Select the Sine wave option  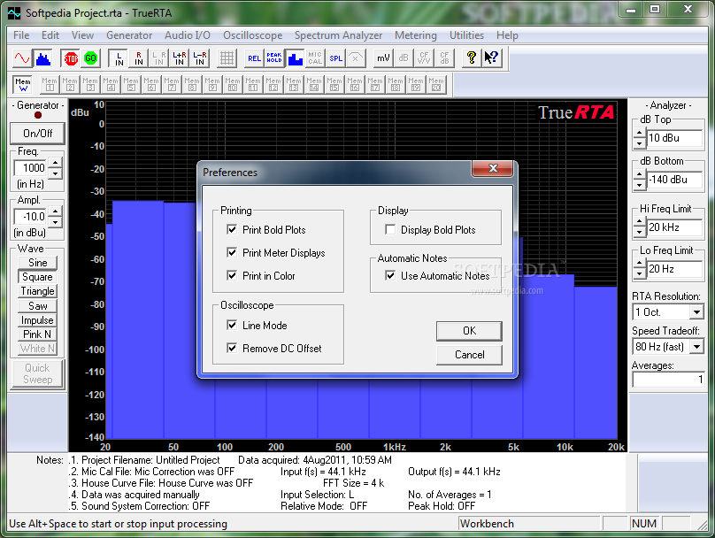(37, 263)
